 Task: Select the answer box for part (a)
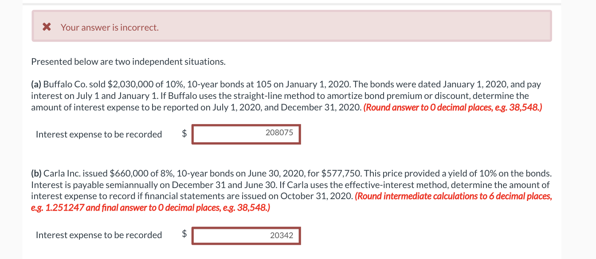pyautogui.click(x=246, y=134)
